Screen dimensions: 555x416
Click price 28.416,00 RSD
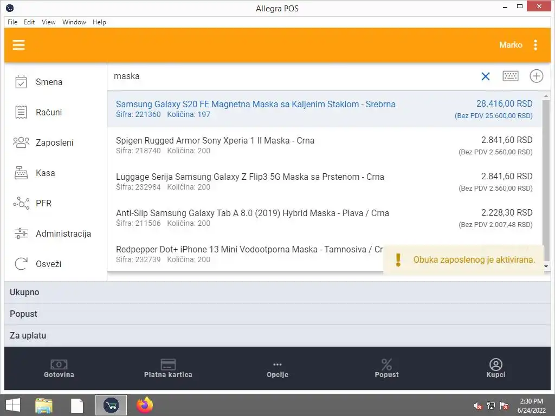tap(504, 103)
